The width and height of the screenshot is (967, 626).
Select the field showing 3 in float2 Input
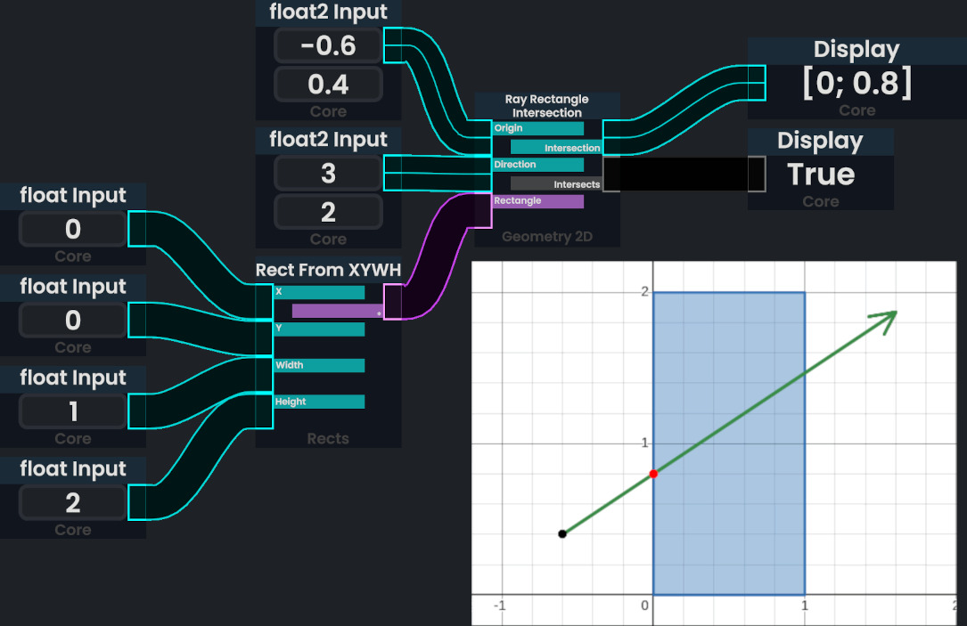328,173
